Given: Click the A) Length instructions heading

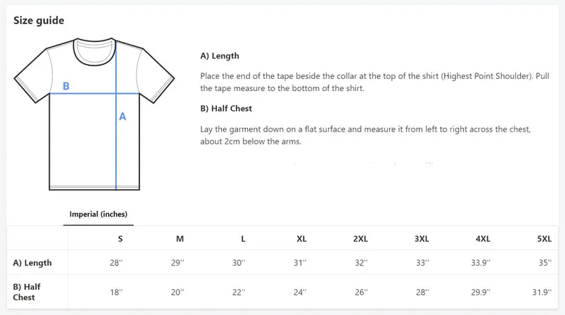Looking at the screenshot, I should 220,55.
